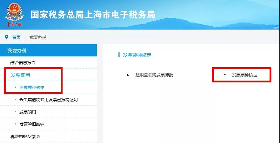Click the bullet before 丢失增值税专用发票已报税证明
The width and height of the screenshot is (280, 143).
click(x=15, y=99)
